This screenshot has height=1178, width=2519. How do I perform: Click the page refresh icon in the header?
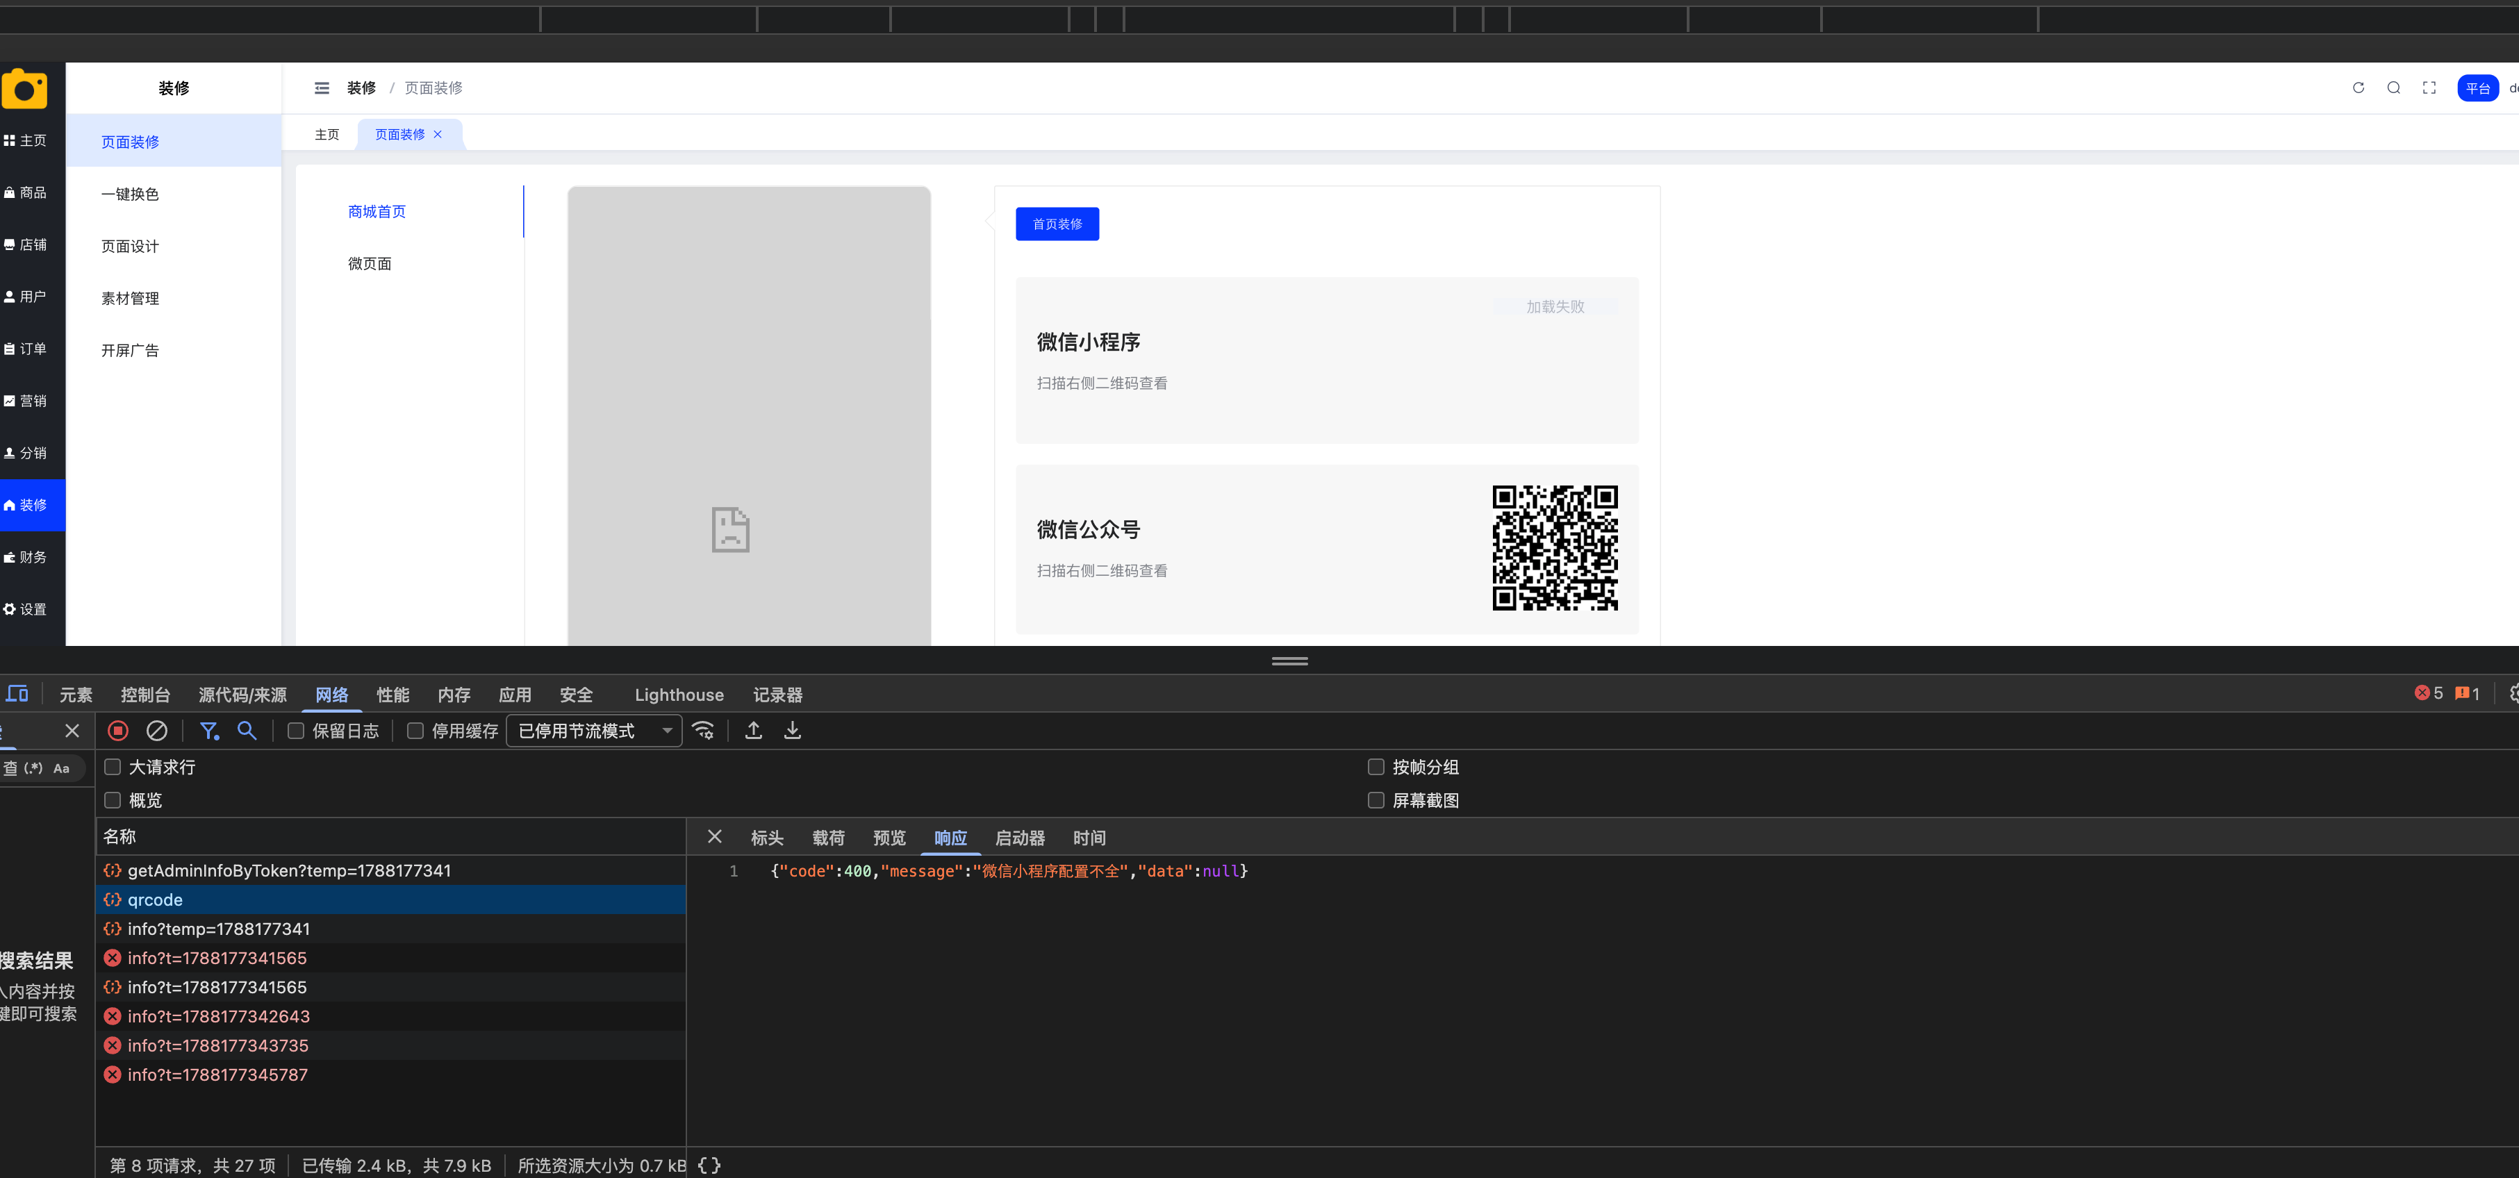click(2359, 88)
